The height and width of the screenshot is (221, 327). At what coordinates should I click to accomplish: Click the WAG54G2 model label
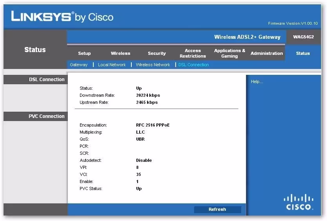pyautogui.click(x=303, y=37)
